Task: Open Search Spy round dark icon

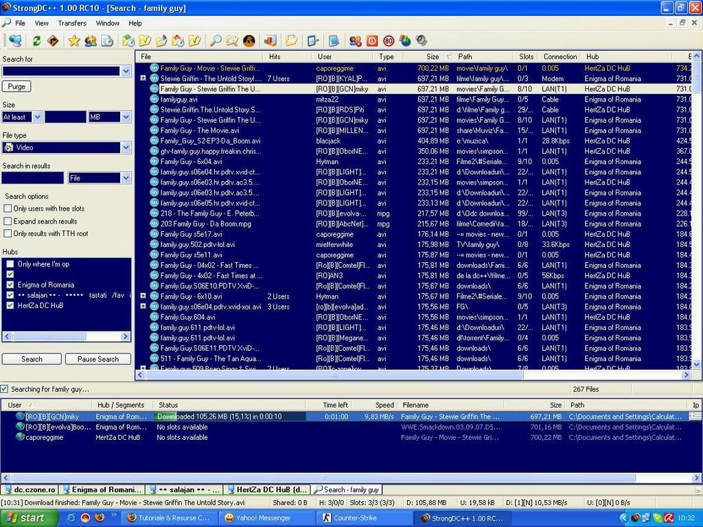Action: tap(249, 40)
